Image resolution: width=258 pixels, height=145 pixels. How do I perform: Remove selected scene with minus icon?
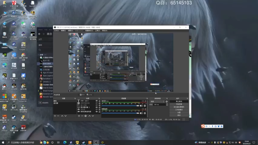pyautogui.click(x=58, y=116)
